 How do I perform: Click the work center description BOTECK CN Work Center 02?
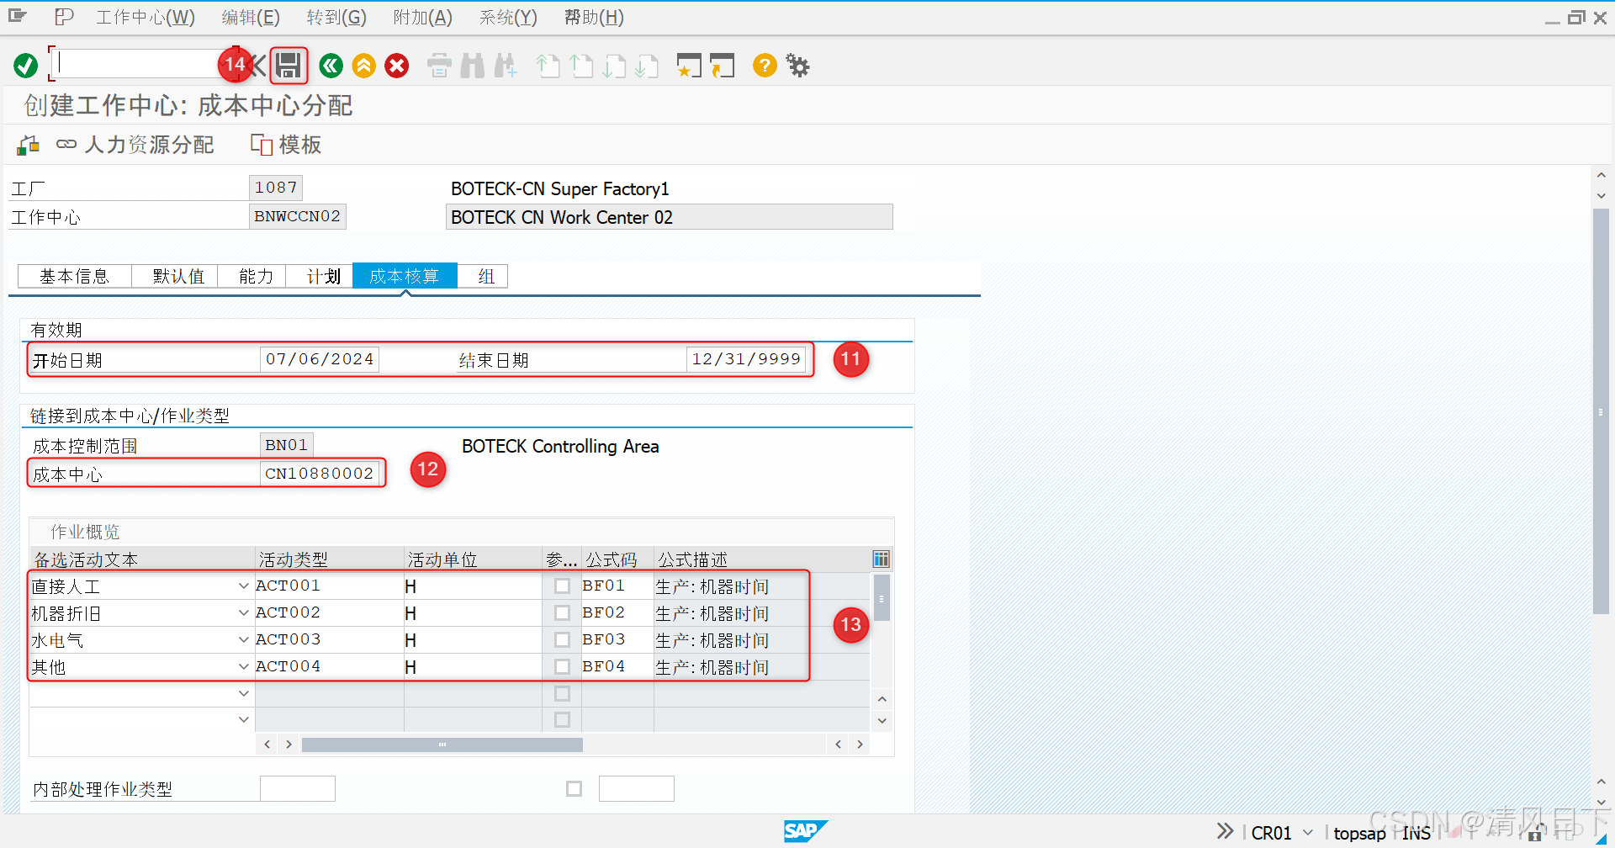pos(669,217)
